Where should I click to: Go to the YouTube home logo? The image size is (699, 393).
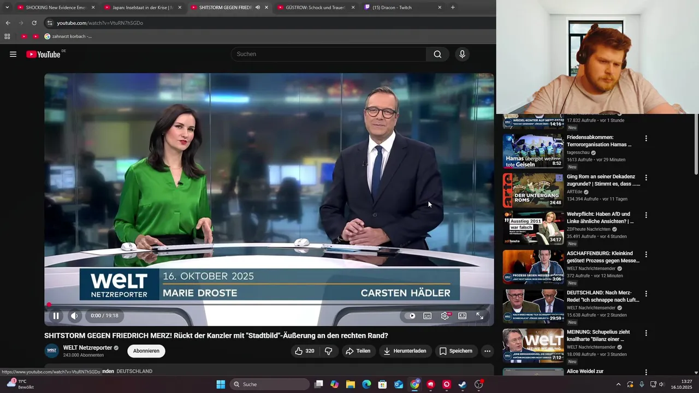point(43,54)
